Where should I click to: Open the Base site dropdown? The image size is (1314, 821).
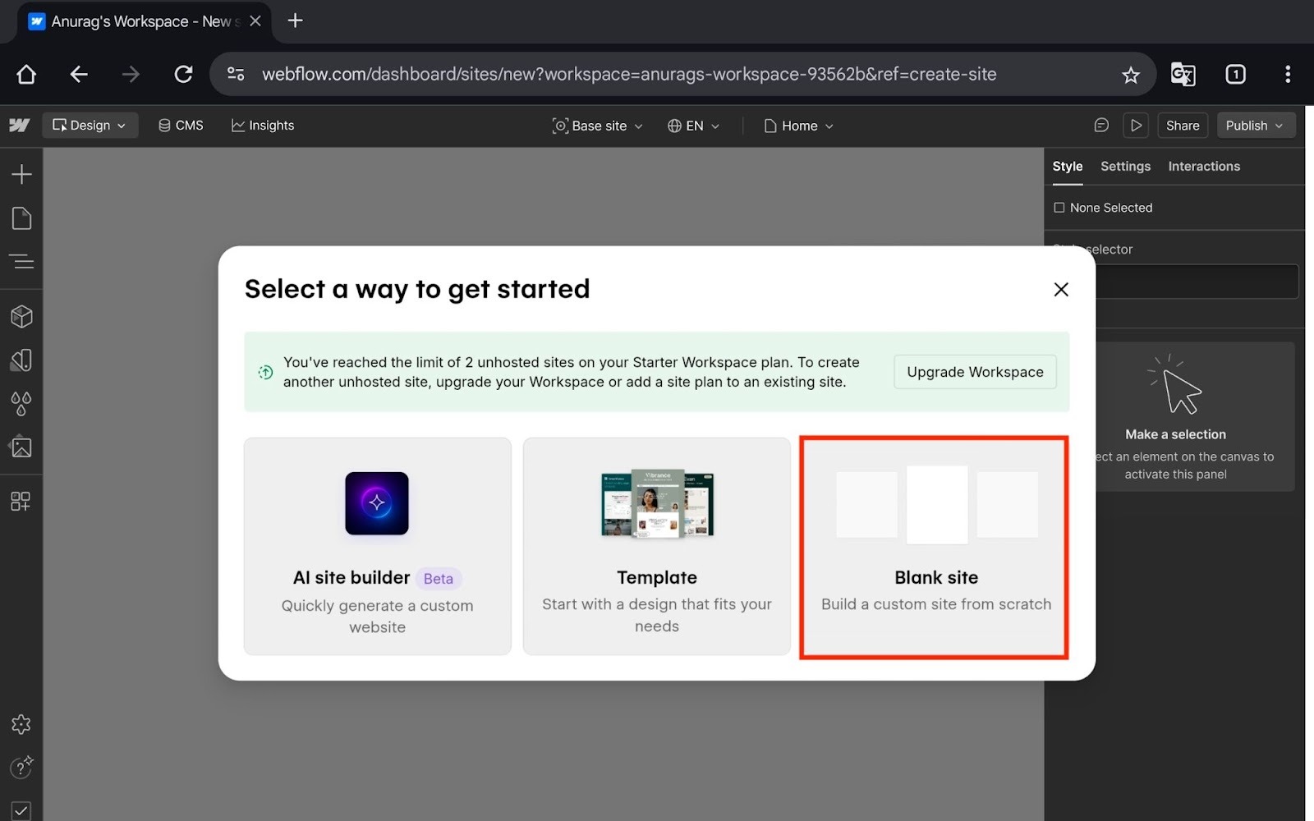click(598, 126)
